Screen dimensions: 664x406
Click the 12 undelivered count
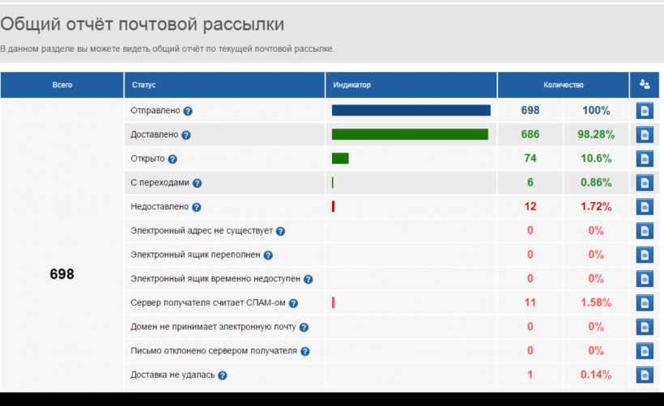[x=530, y=206]
